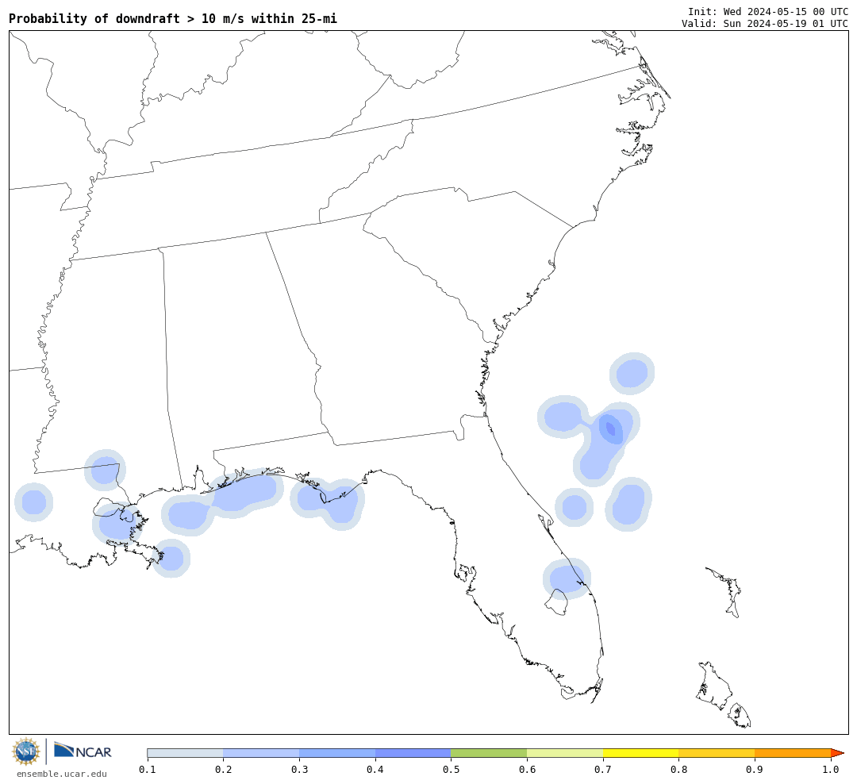Click the 0.6–0.7 pale yellow-green colorbar segment
The height and width of the screenshot is (784, 857).
pos(565,753)
